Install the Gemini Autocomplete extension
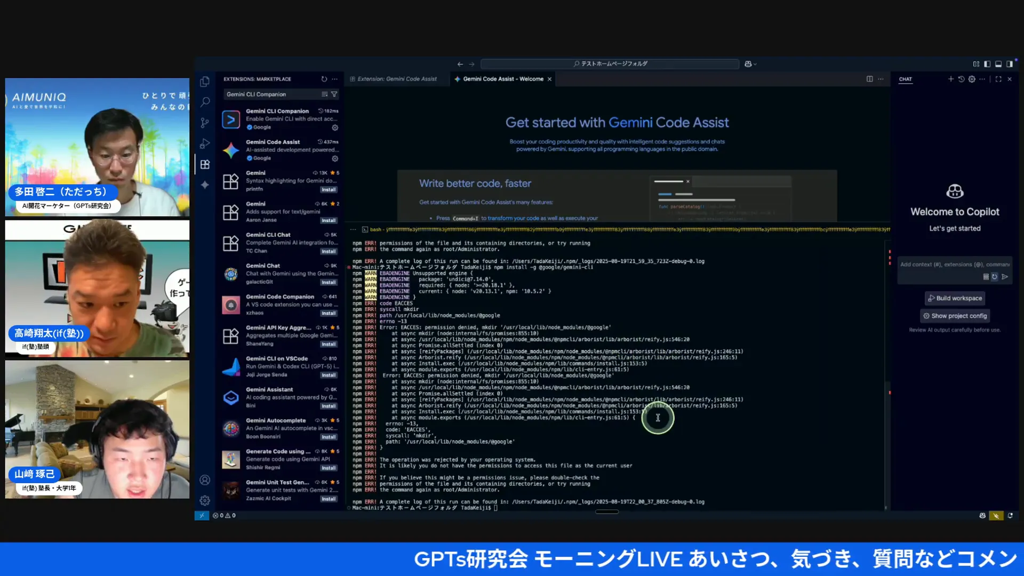Image resolution: width=1024 pixels, height=576 pixels. pyautogui.click(x=329, y=437)
